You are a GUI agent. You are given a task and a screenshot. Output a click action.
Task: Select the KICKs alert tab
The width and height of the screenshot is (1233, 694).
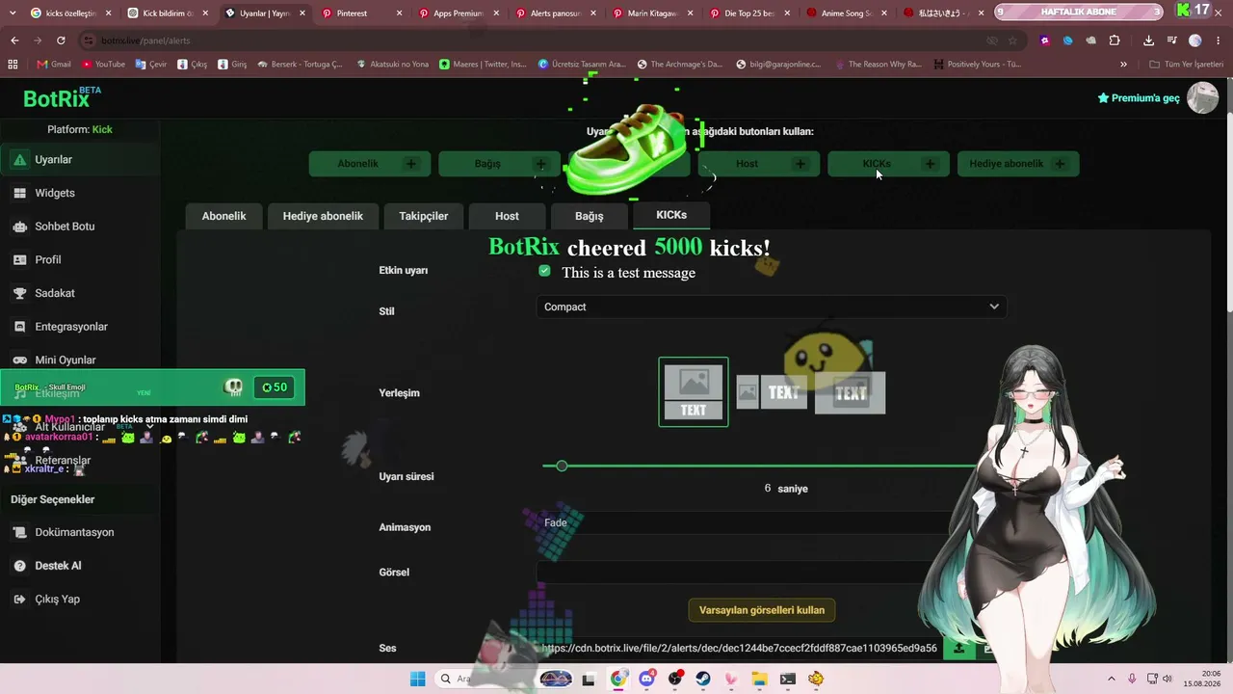[x=671, y=215]
